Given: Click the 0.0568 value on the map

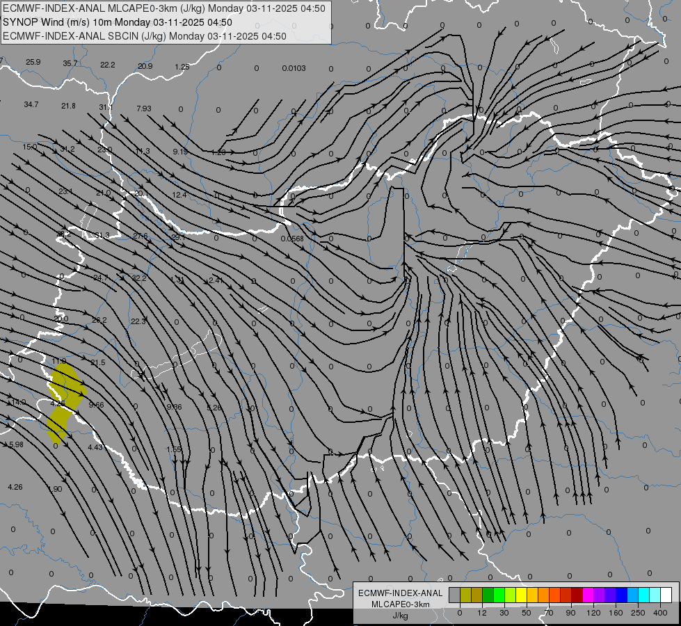Looking at the screenshot, I should coord(292,239).
